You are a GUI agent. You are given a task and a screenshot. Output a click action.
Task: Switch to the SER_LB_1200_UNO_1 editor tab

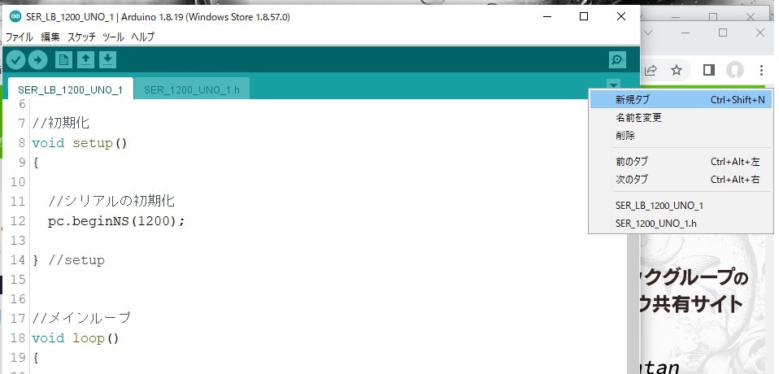pos(71,89)
